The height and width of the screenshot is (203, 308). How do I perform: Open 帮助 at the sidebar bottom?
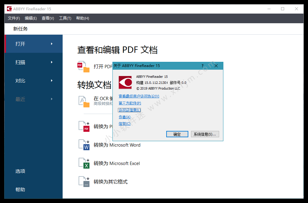coord(20,189)
